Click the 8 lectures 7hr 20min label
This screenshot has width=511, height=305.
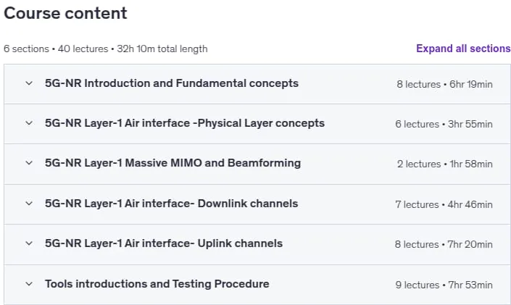click(x=444, y=244)
